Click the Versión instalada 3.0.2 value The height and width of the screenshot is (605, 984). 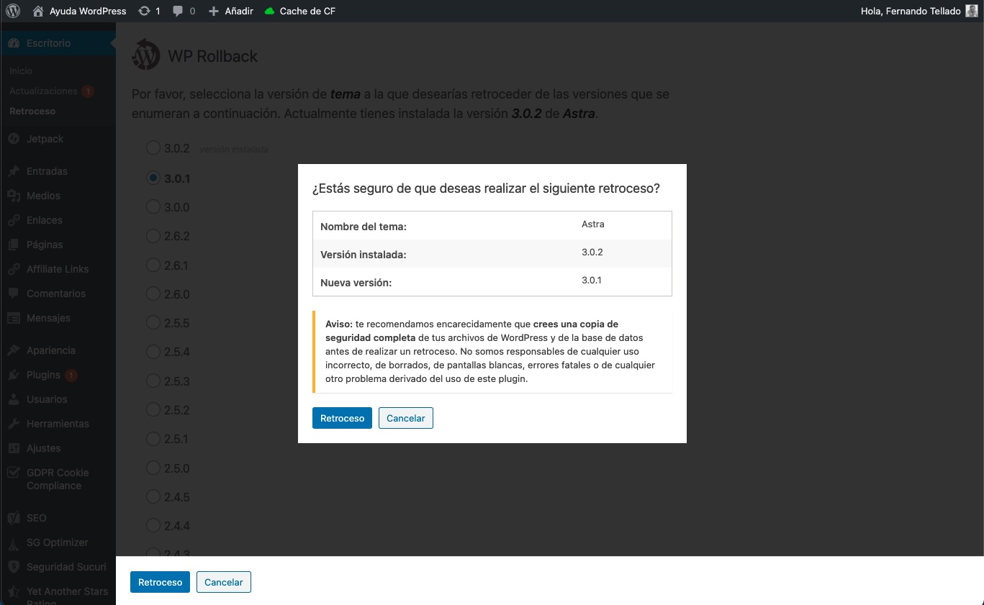[592, 253]
